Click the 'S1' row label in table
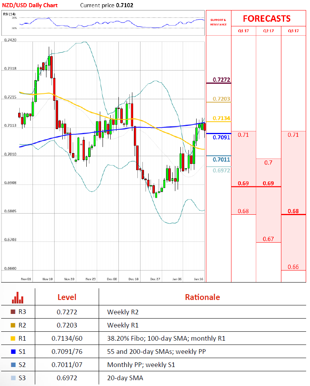This screenshot has height=386, width=310. 22,352
